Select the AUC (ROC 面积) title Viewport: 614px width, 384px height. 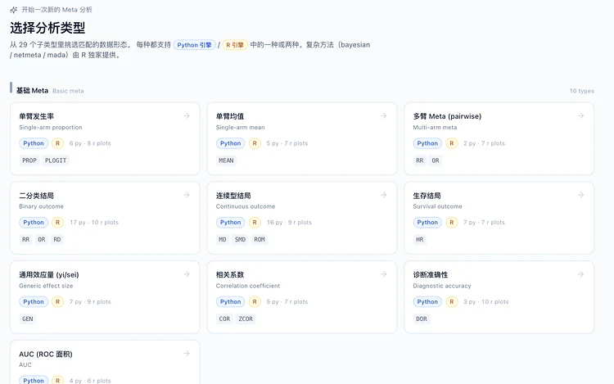click(x=46, y=355)
